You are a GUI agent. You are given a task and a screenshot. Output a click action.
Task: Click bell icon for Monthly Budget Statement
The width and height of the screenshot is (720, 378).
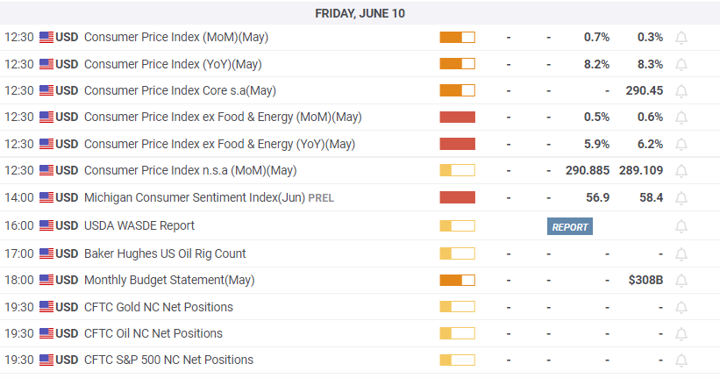click(681, 281)
